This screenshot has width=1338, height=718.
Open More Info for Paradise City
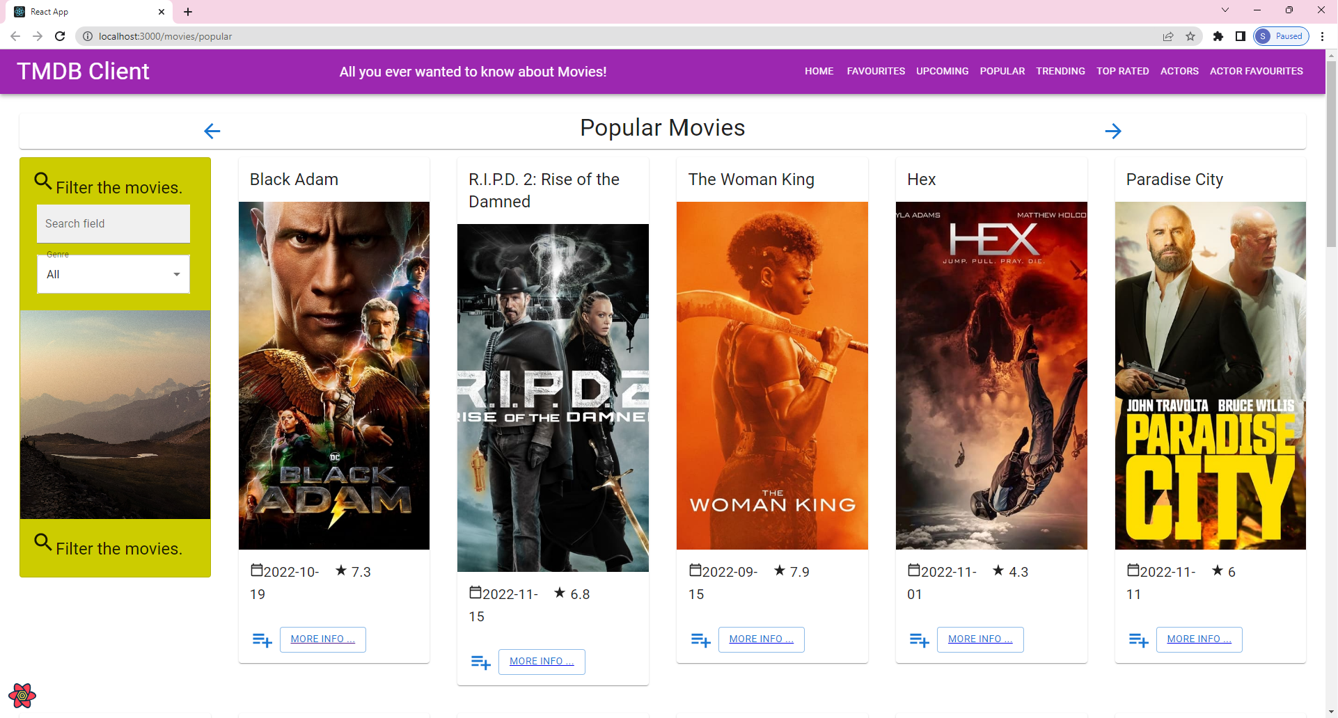click(1199, 639)
